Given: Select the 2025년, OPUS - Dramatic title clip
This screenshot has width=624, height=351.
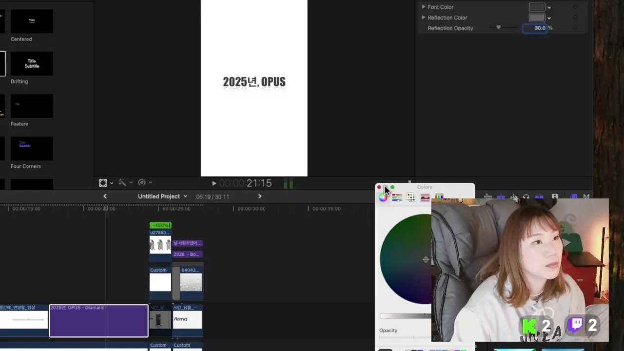Looking at the screenshot, I should tap(99, 321).
